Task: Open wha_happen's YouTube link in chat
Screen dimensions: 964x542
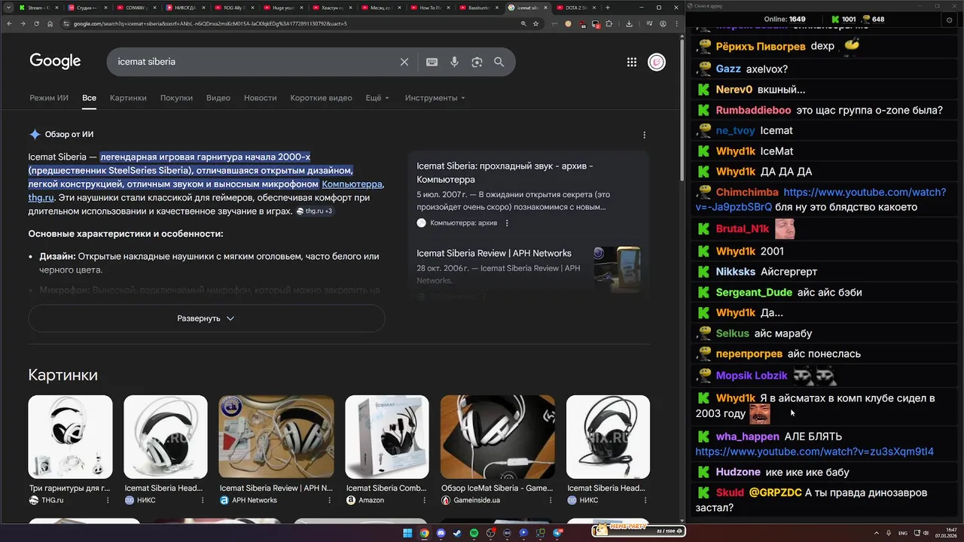Action: click(814, 452)
